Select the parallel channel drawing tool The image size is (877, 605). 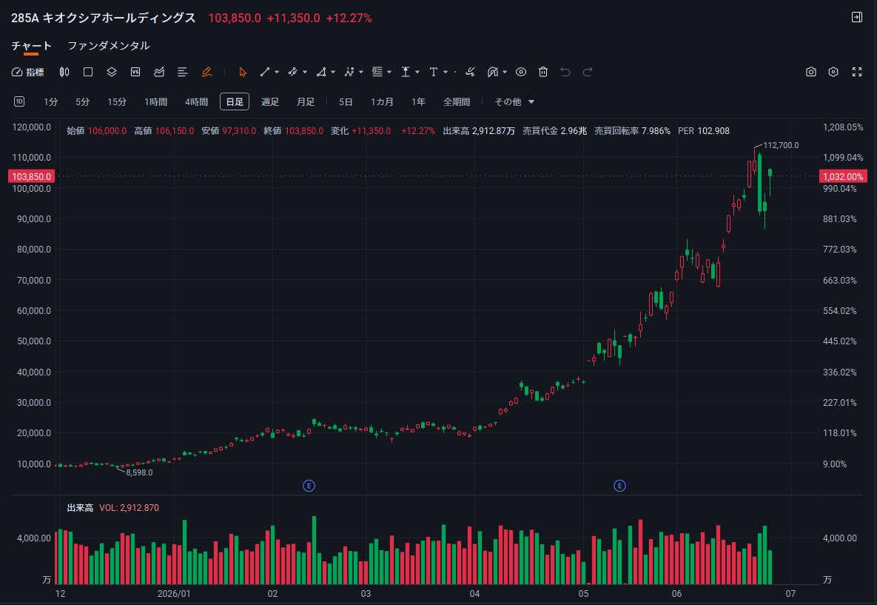tap(292, 72)
